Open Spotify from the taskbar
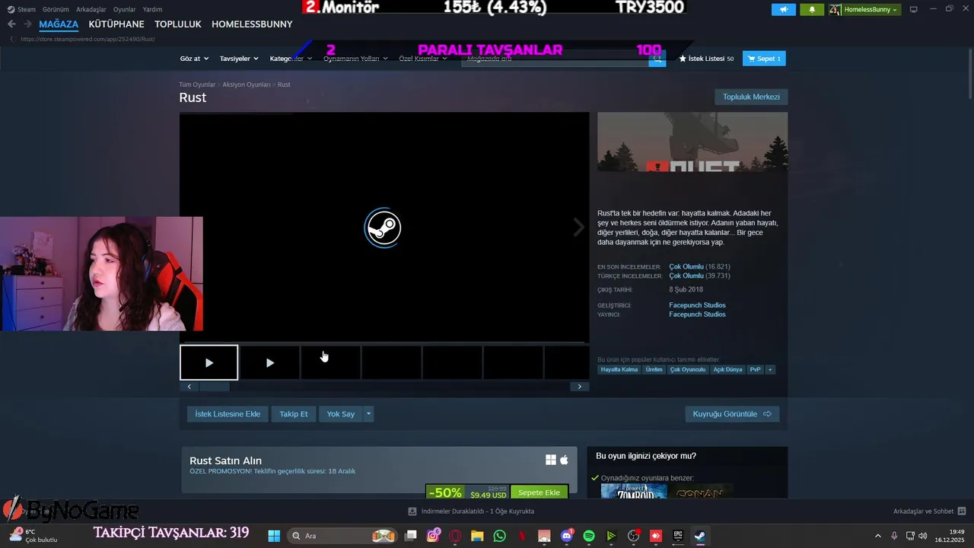The width and height of the screenshot is (974, 548). tap(589, 536)
